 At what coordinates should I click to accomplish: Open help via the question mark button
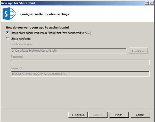[147, 3]
